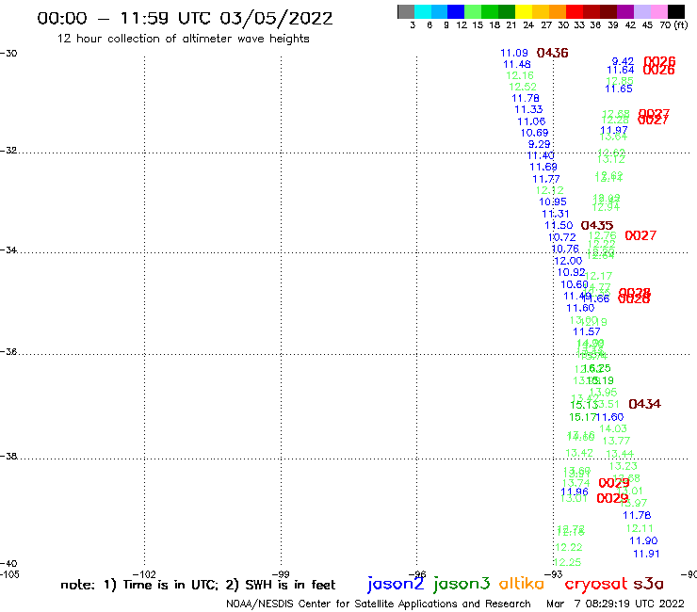This screenshot has height=612, width=697.
Task: Click wave height value 11.64
Action: (x=621, y=70)
